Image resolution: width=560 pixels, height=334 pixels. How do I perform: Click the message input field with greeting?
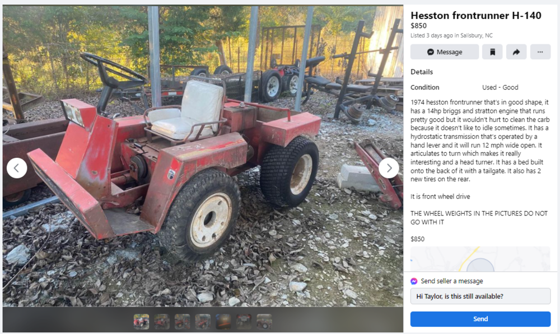click(480, 296)
